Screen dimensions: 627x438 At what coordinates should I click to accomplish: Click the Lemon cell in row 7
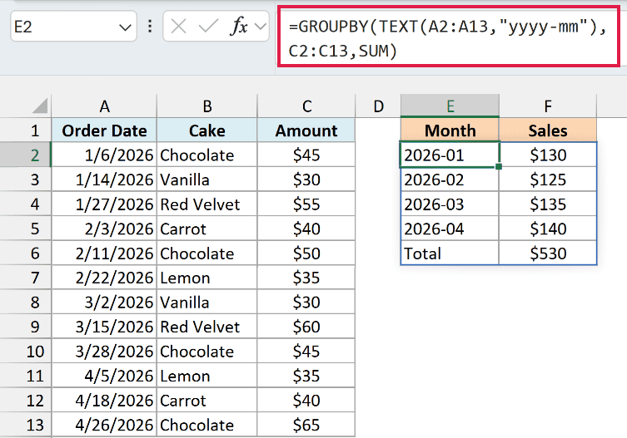(x=207, y=278)
